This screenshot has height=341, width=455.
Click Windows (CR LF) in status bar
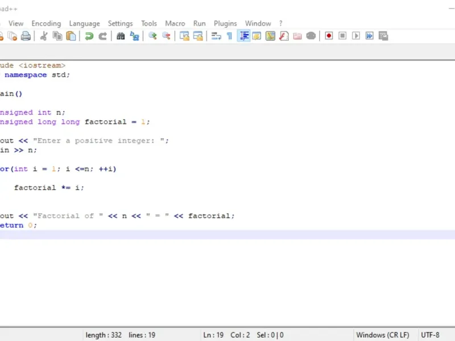[x=382, y=335]
